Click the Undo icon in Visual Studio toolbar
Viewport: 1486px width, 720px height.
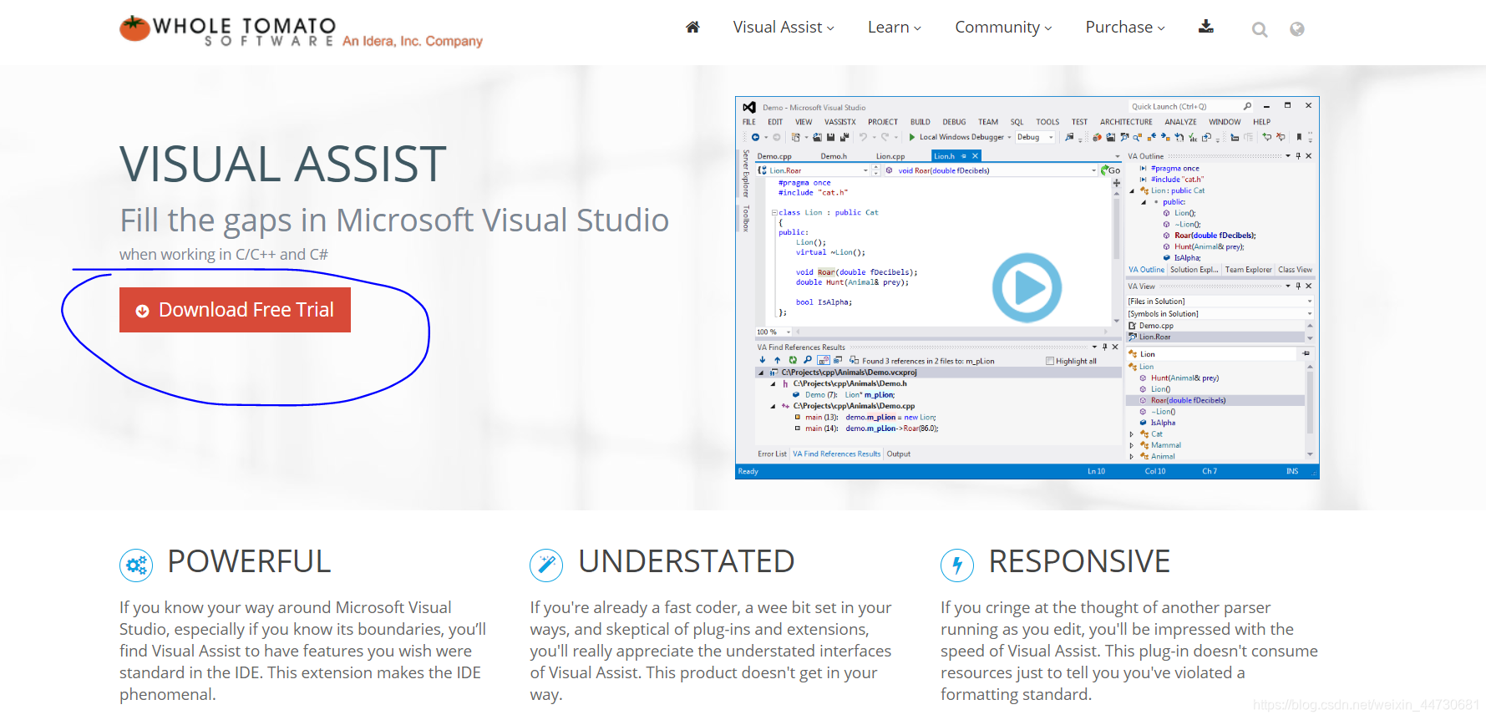863,137
